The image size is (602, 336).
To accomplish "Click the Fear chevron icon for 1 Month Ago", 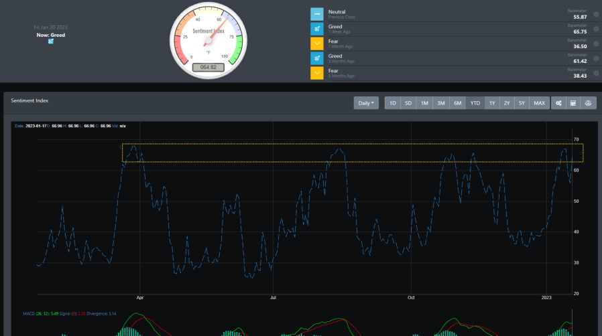I will [316, 44].
